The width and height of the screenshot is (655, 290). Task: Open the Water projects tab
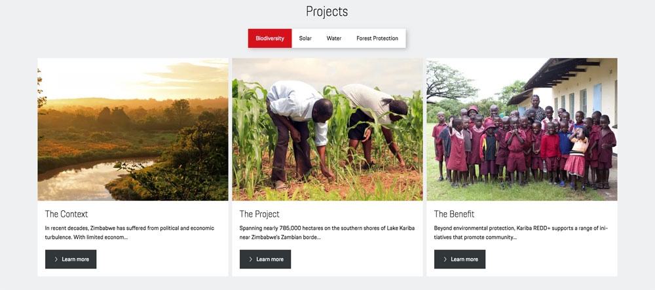(334, 39)
